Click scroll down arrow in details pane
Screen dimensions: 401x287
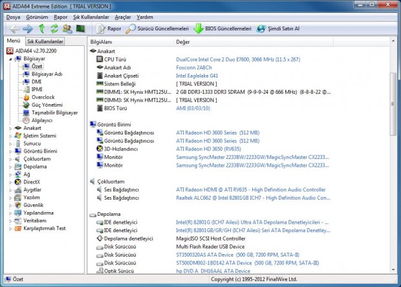(x=393, y=270)
